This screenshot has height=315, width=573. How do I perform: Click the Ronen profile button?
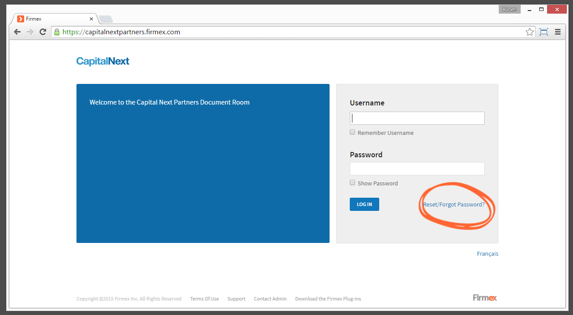tap(509, 9)
